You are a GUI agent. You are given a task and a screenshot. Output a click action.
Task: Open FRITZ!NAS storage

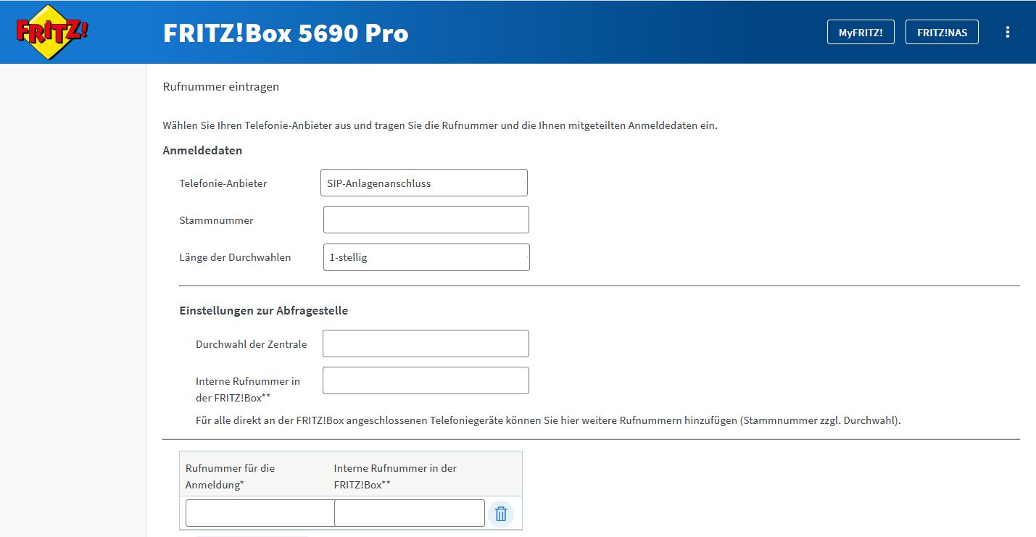tap(942, 33)
